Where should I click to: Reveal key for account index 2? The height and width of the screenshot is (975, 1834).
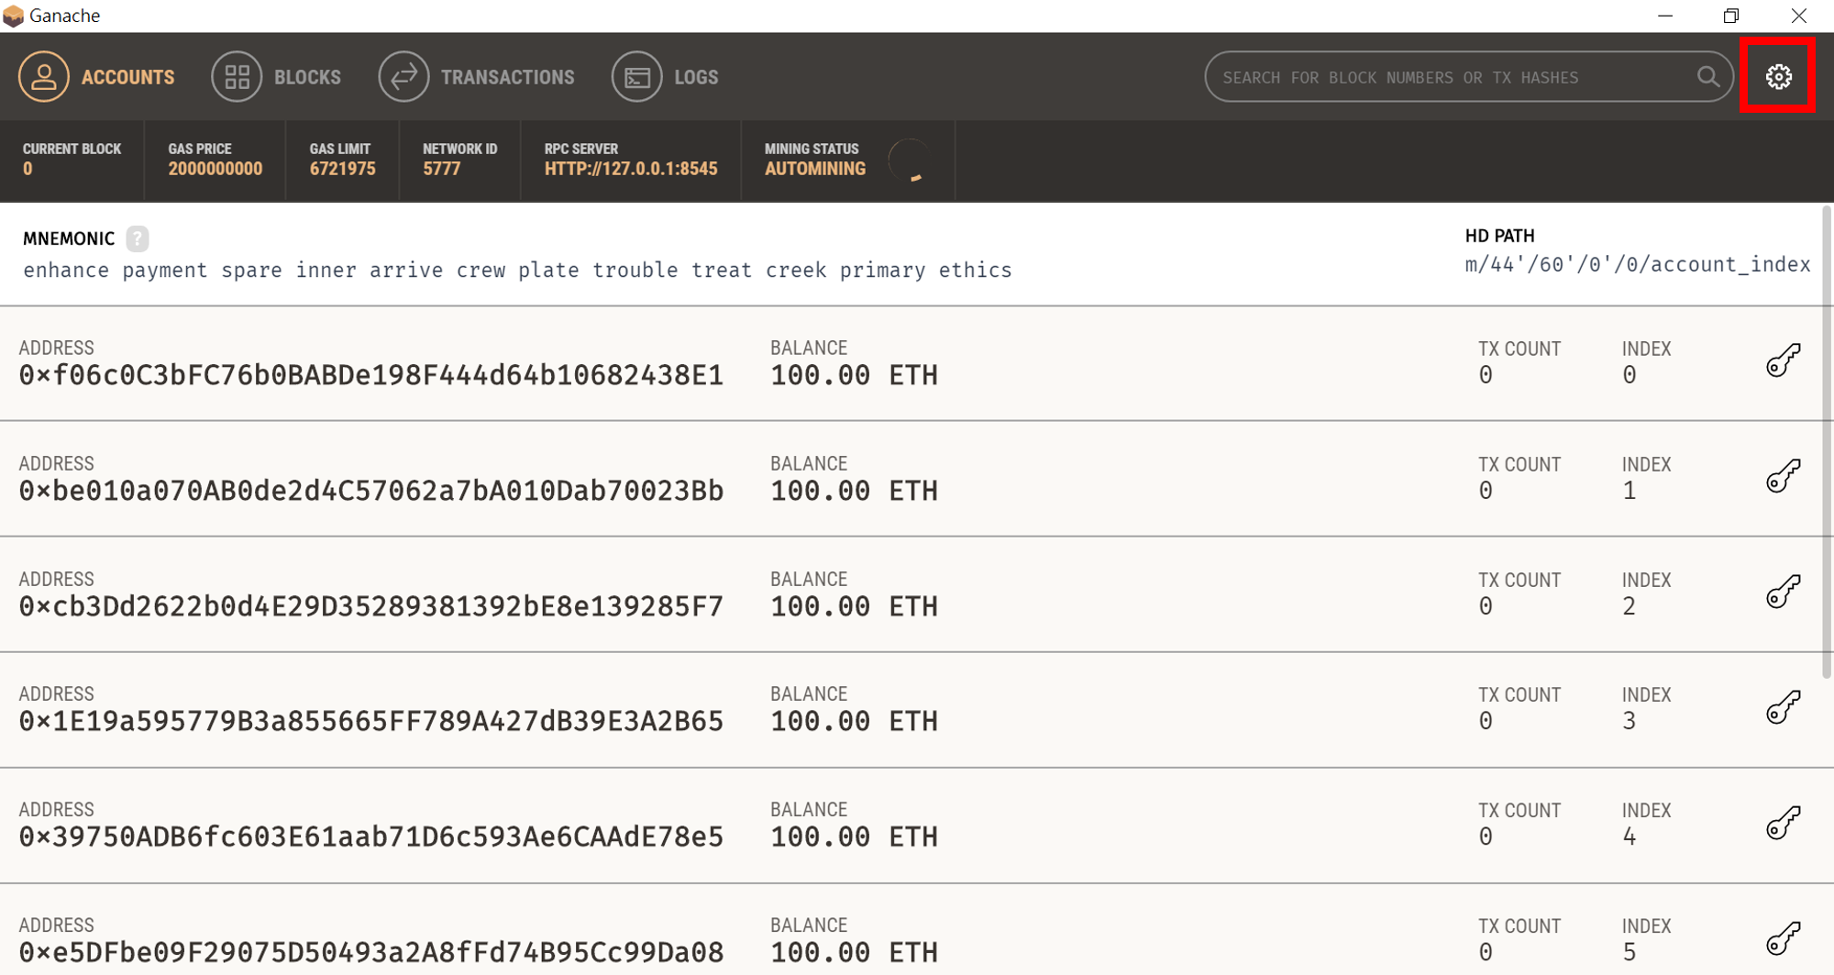[x=1784, y=593]
